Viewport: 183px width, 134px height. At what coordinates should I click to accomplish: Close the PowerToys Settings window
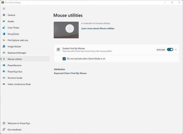[179, 2]
